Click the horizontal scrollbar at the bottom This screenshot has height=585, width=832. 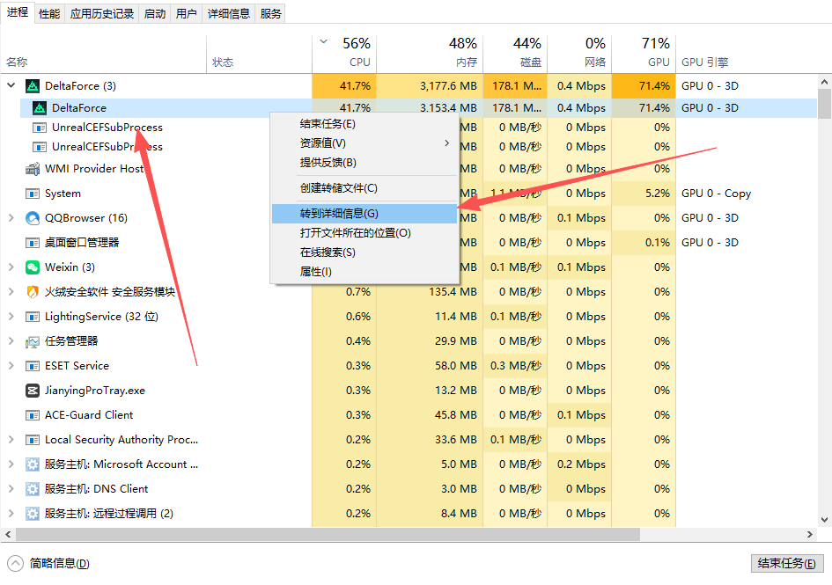[x=352, y=534]
